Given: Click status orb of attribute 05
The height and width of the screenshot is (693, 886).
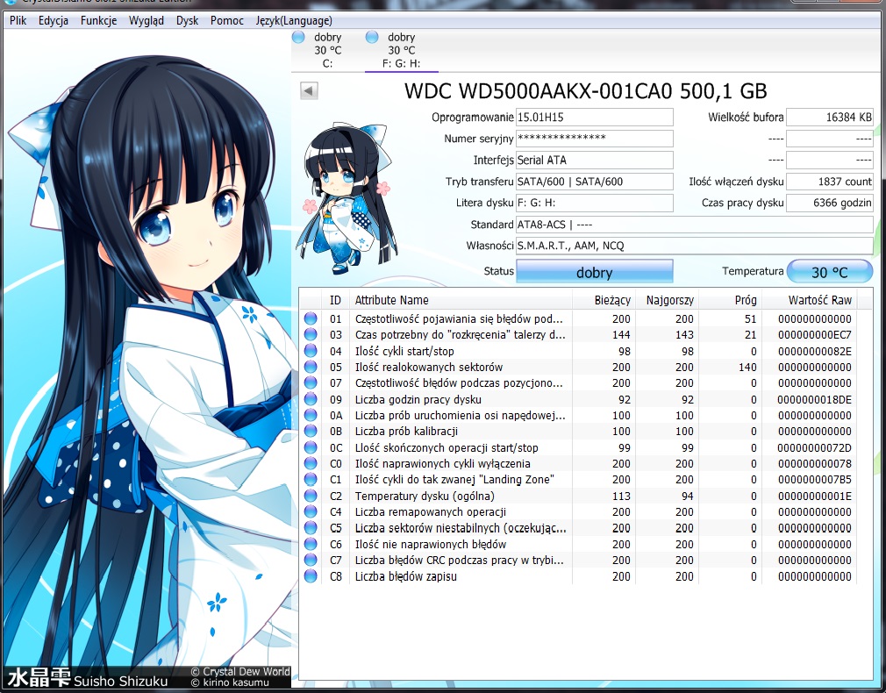Looking at the screenshot, I should [311, 367].
